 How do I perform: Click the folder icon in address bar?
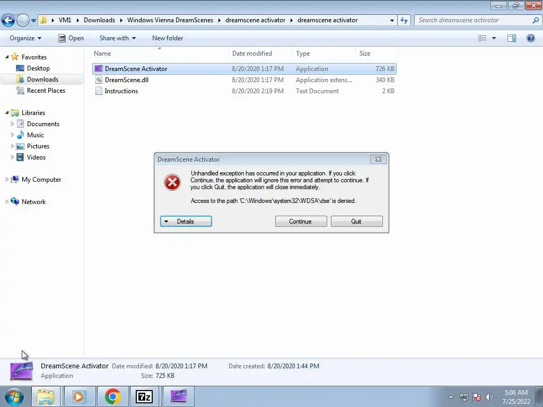pyautogui.click(x=43, y=20)
